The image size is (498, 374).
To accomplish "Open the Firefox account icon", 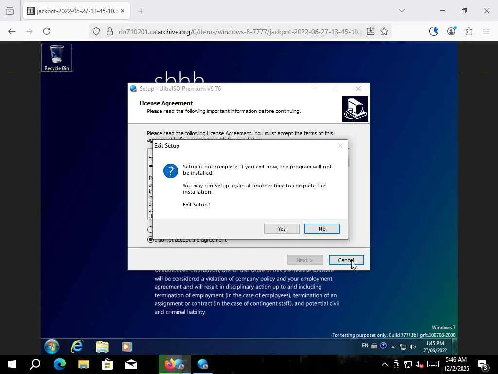I will click(x=451, y=31).
